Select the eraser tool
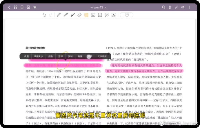The image size is (200, 128). tap(79, 15)
